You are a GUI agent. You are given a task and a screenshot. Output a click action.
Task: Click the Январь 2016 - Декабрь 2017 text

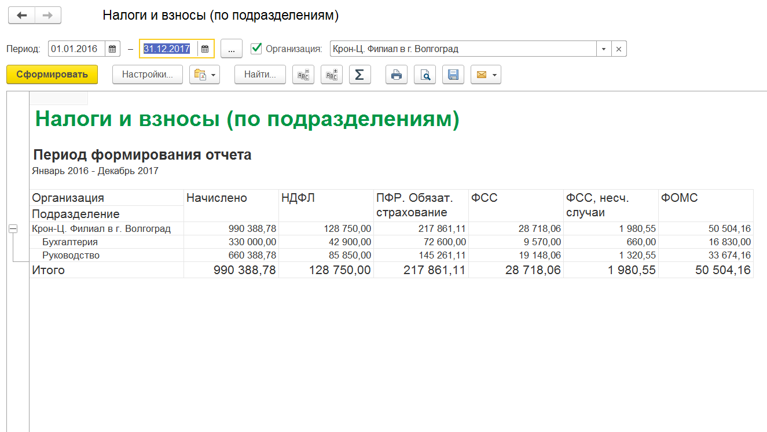pos(96,171)
